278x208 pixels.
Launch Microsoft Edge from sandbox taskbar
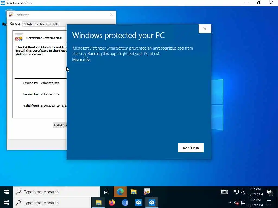tap(120, 192)
